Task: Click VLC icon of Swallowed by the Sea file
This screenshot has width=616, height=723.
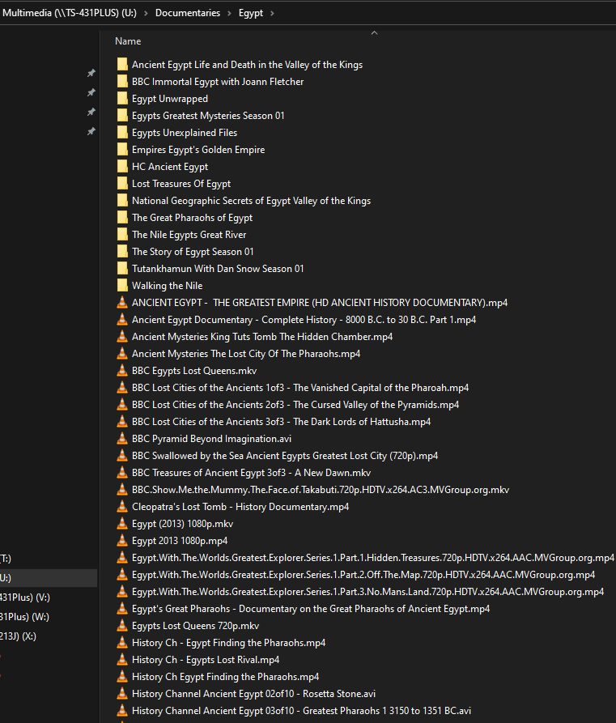Action: [x=122, y=456]
